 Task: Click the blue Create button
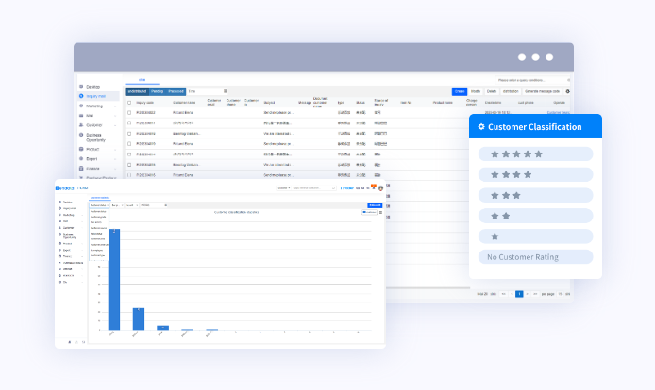pos(460,91)
